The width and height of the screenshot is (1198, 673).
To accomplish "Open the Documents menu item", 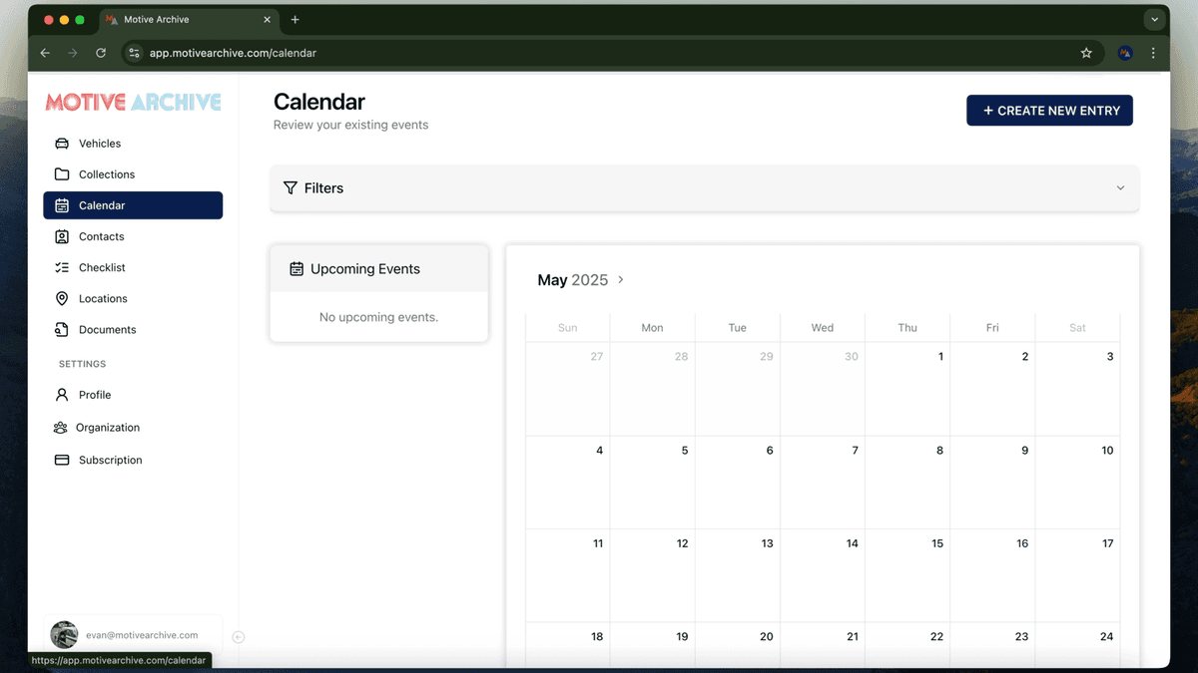I will coord(133,329).
